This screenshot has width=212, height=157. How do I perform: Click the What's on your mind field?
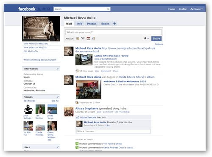coord(113,32)
